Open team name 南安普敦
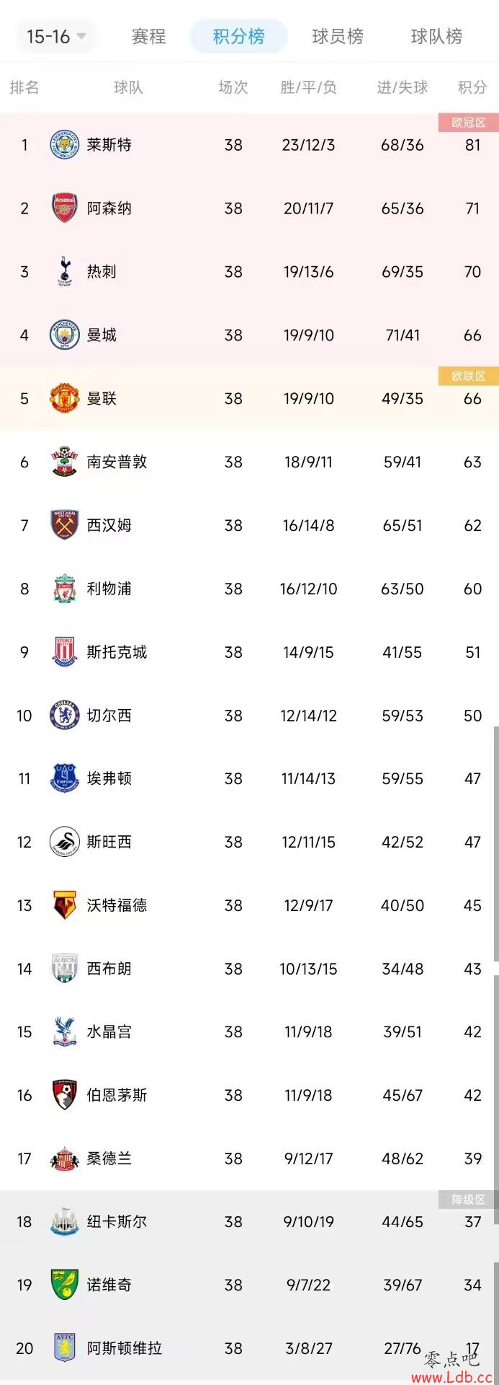 click(117, 462)
